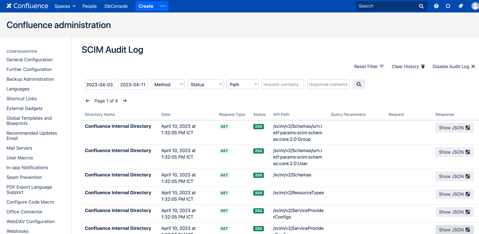Open In-app Notifications in sidebar

(27, 167)
